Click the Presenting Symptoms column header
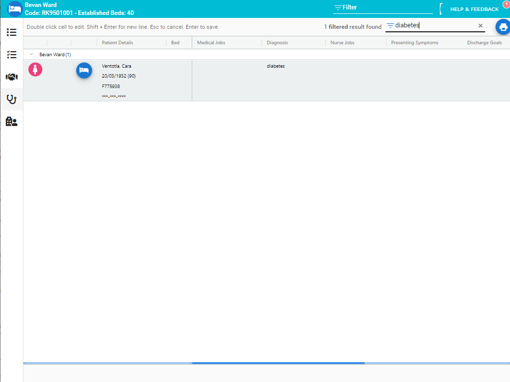 pyautogui.click(x=415, y=43)
